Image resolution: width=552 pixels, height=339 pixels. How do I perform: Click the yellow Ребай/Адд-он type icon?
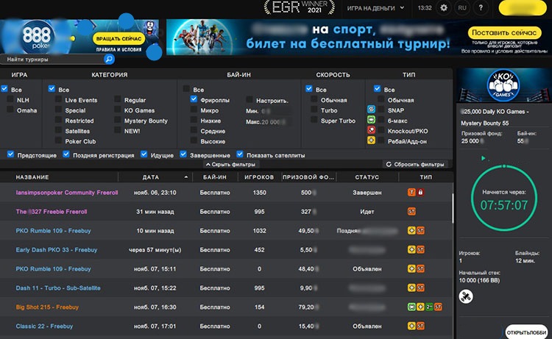[x=371, y=140]
